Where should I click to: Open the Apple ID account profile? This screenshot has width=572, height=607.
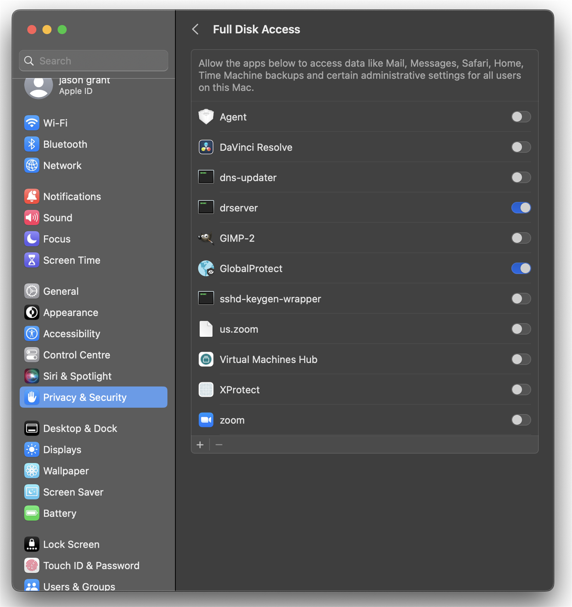pyautogui.click(x=76, y=87)
